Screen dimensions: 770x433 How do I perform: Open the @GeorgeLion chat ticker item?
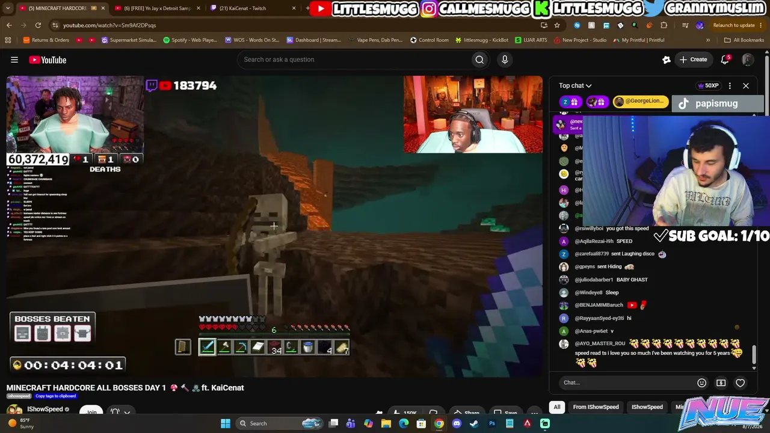point(640,102)
